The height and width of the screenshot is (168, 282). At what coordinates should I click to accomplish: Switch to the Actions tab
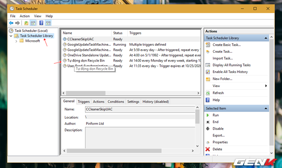pos(99,102)
